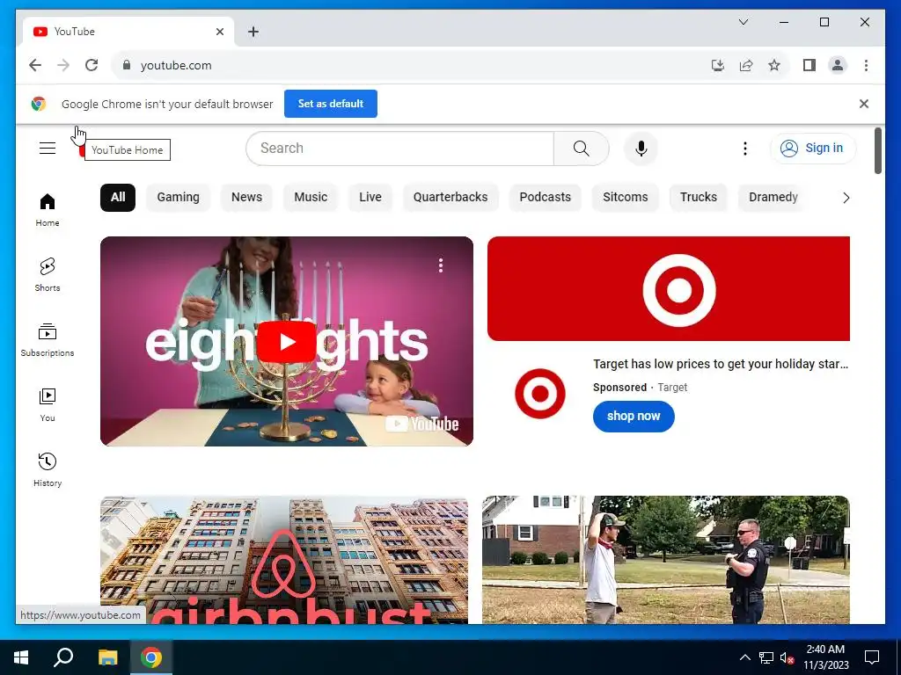The image size is (901, 675).
Task: Focus the YouTube Search field
Action: click(x=400, y=148)
